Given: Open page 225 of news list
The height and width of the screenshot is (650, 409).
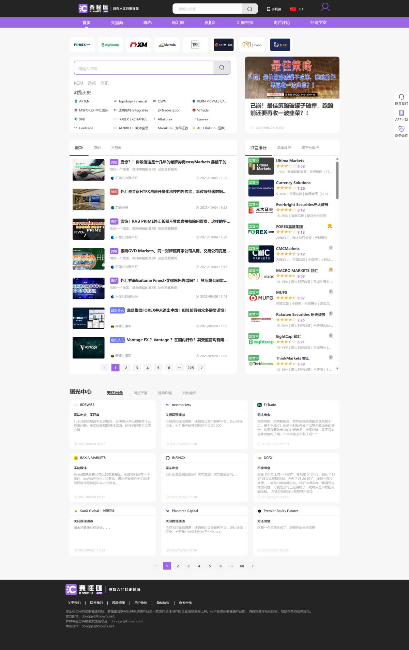Looking at the screenshot, I should [x=191, y=368].
